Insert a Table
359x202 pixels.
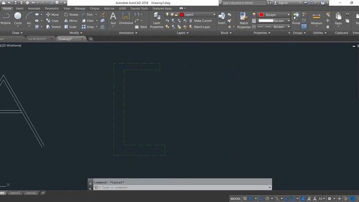(x=141, y=27)
